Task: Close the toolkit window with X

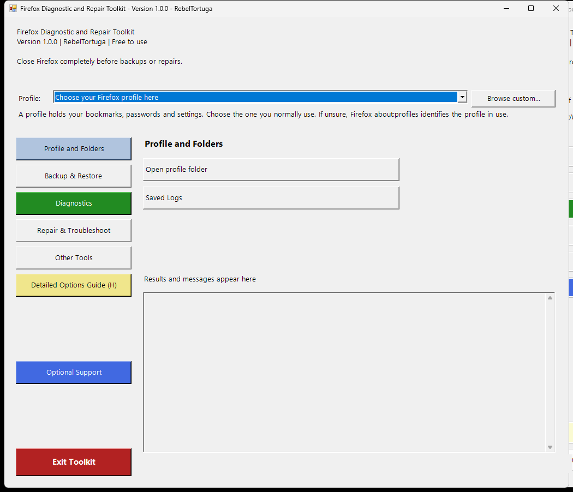Action: [x=556, y=8]
